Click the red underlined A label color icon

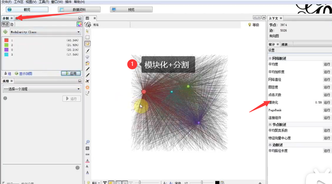[88, 161]
